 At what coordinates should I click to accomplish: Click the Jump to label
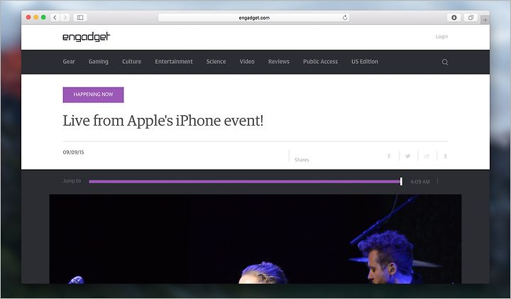(x=72, y=180)
